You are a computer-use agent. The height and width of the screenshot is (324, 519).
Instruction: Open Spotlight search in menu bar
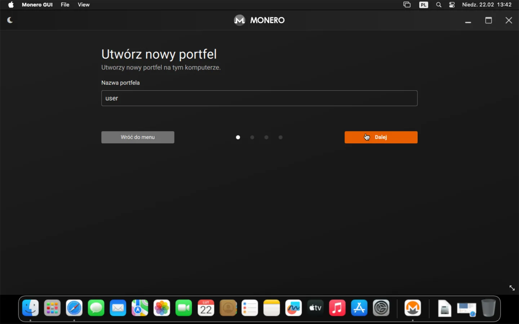pyautogui.click(x=439, y=5)
